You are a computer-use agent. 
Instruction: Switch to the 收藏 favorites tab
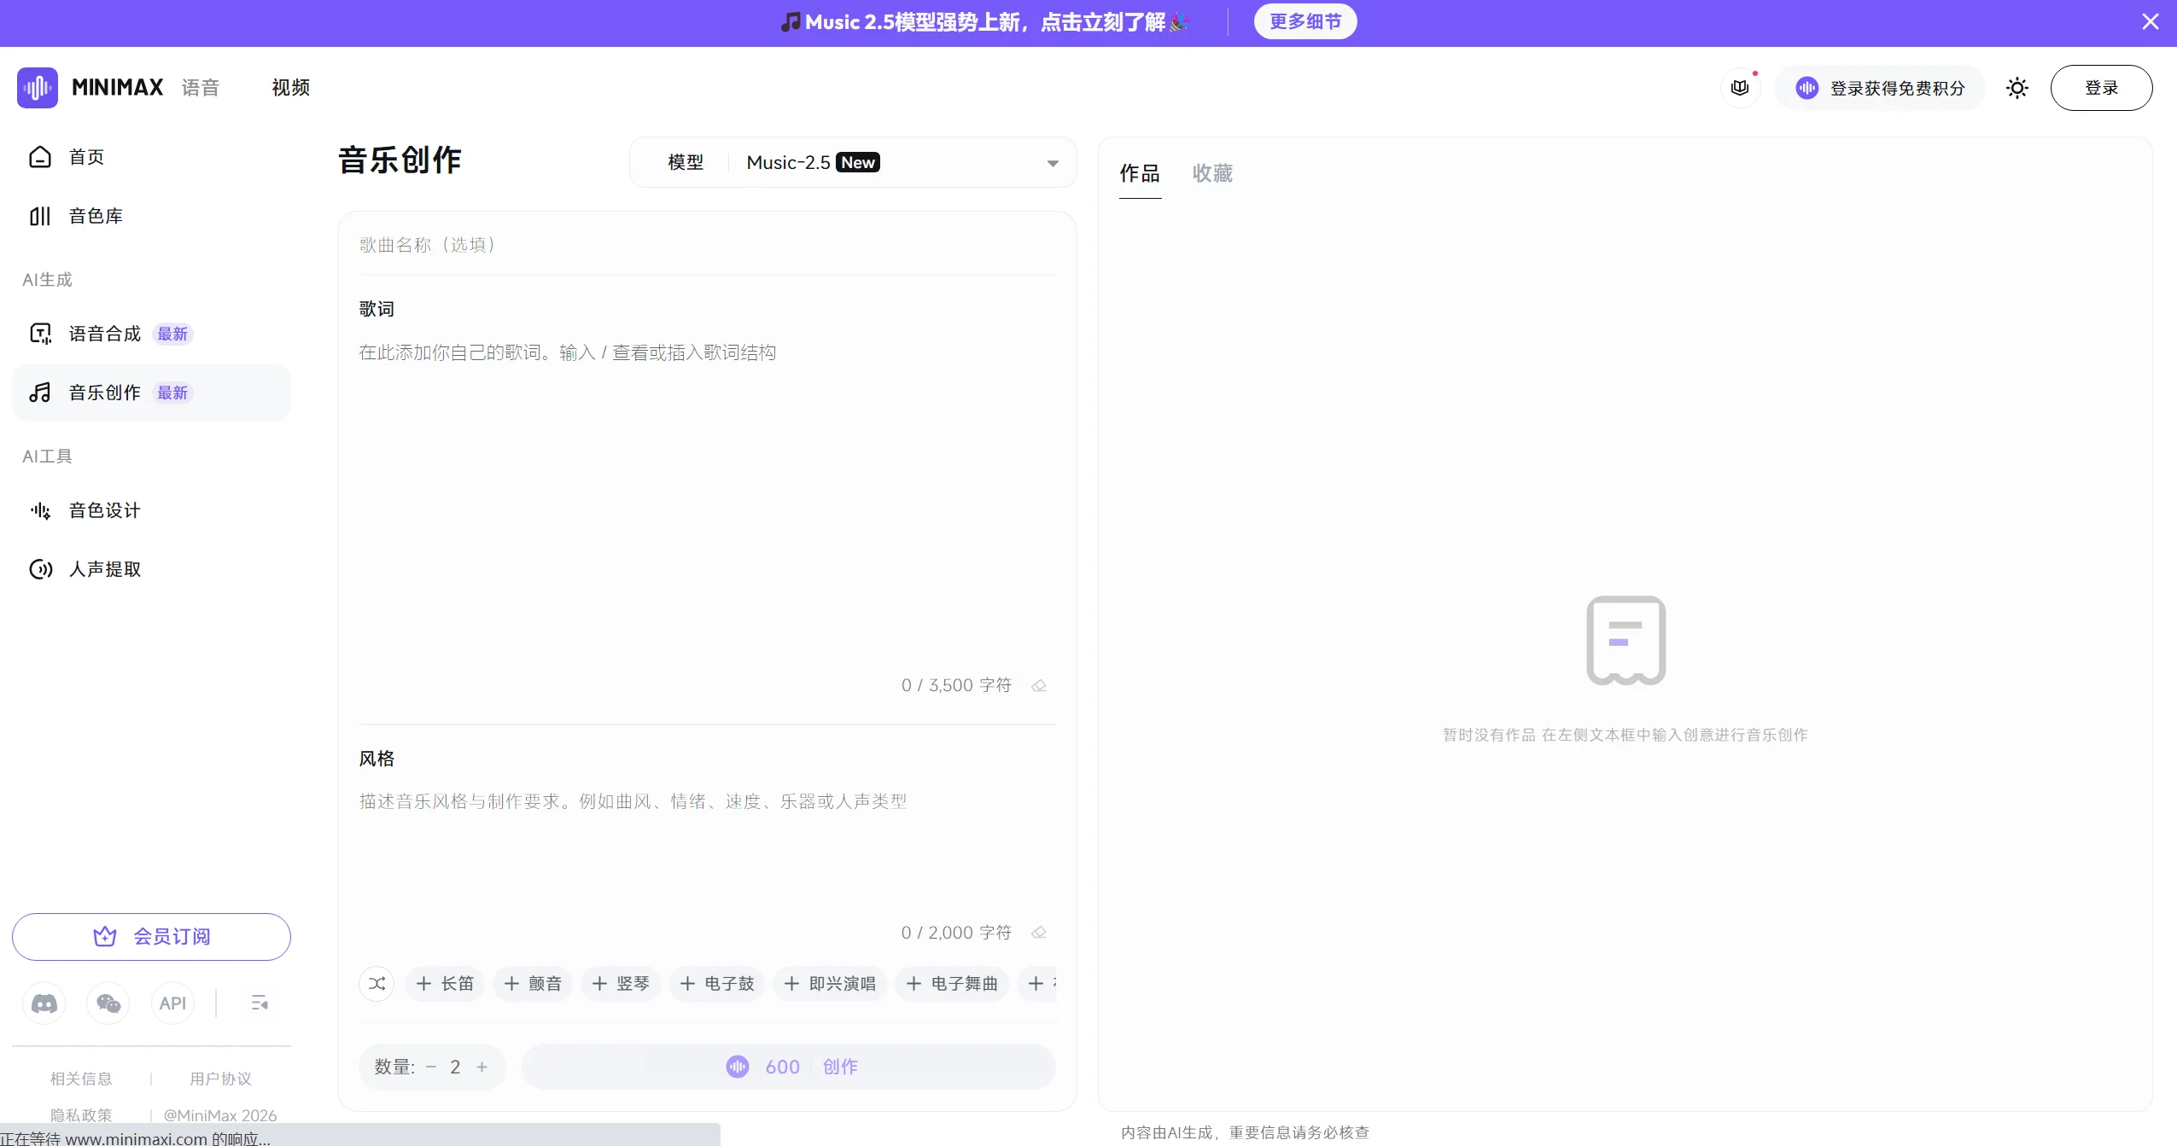click(1212, 173)
